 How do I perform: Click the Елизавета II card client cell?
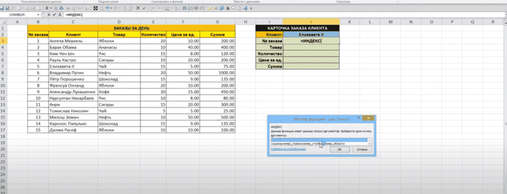click(x=311, y=35)
